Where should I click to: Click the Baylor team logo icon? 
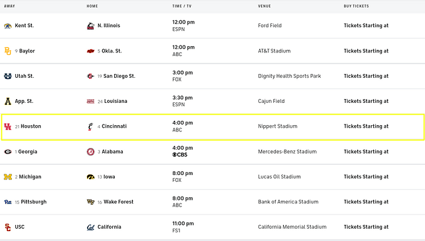coord(8,51)
